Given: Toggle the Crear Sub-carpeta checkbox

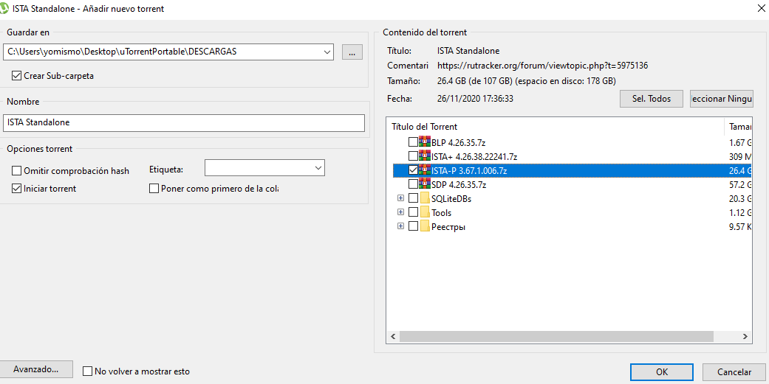Looking at the screenshot, I should (x=17, y=76).
